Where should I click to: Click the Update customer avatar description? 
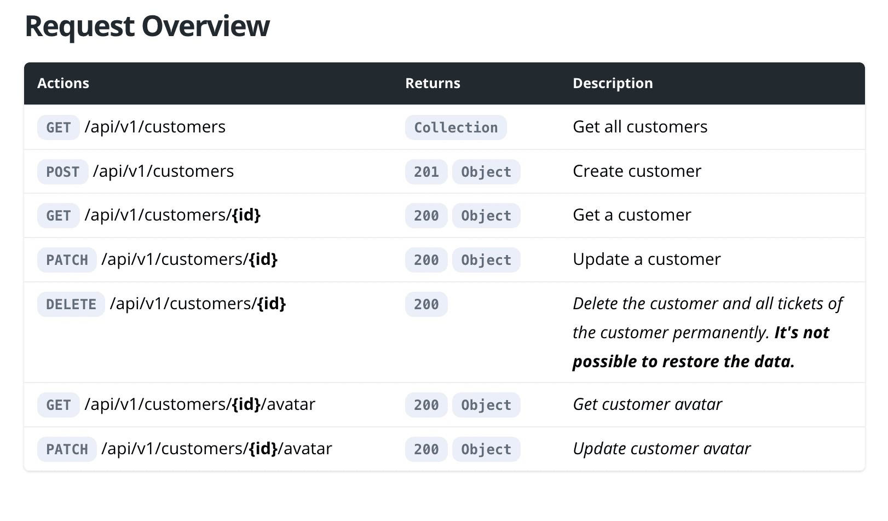click(661, 449)
